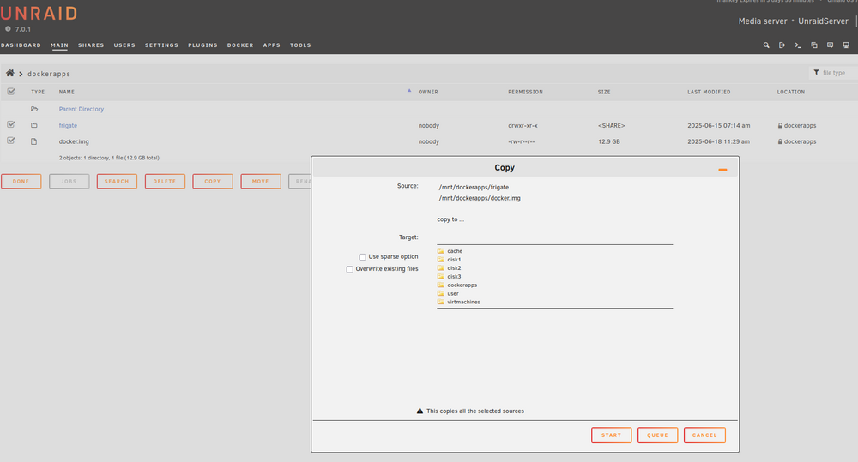858x462 pixels.
Task: Click the logout icon in top bar
Action: (x=782, y=45)
